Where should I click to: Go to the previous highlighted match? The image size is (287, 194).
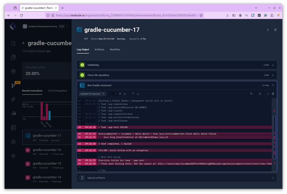pyautogui.click(x=120, y=94)
